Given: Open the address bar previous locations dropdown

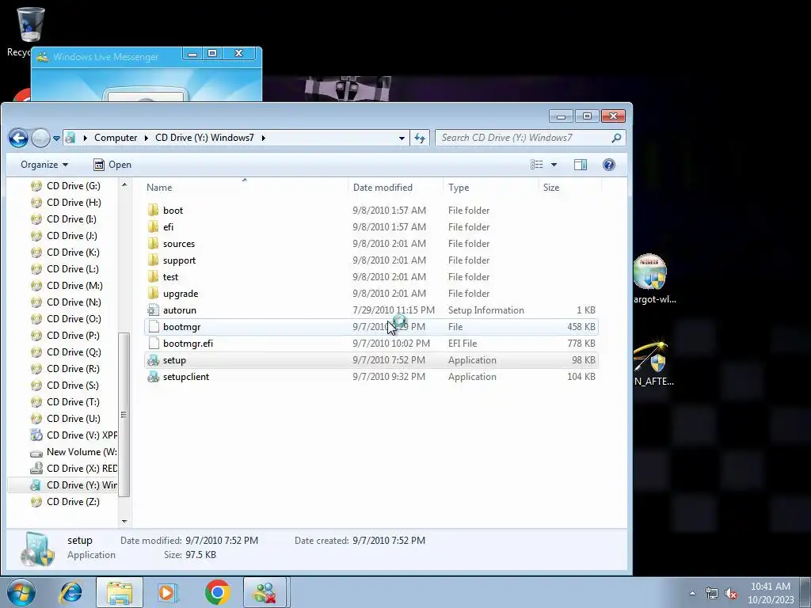Looking at the screenshot, I should [x=402, y=138].
